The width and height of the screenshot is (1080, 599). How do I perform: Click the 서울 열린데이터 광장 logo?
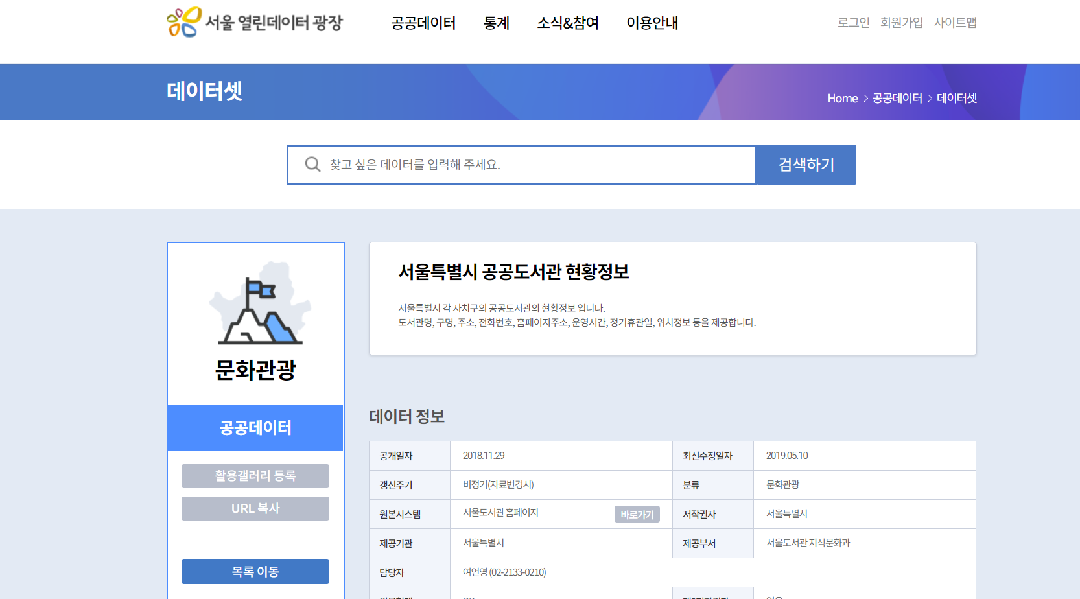click(x=254, y=22)
